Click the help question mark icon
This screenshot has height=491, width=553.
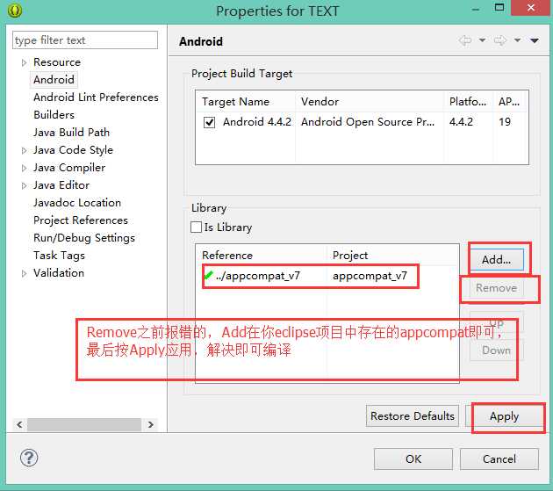pos(29,458)
